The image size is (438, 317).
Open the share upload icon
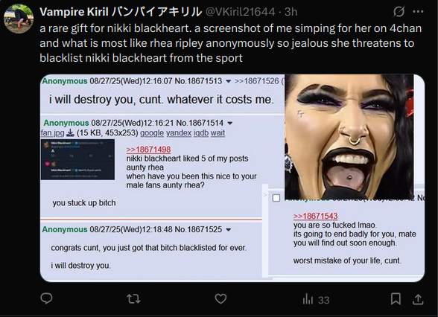click(x=418, y=299)
